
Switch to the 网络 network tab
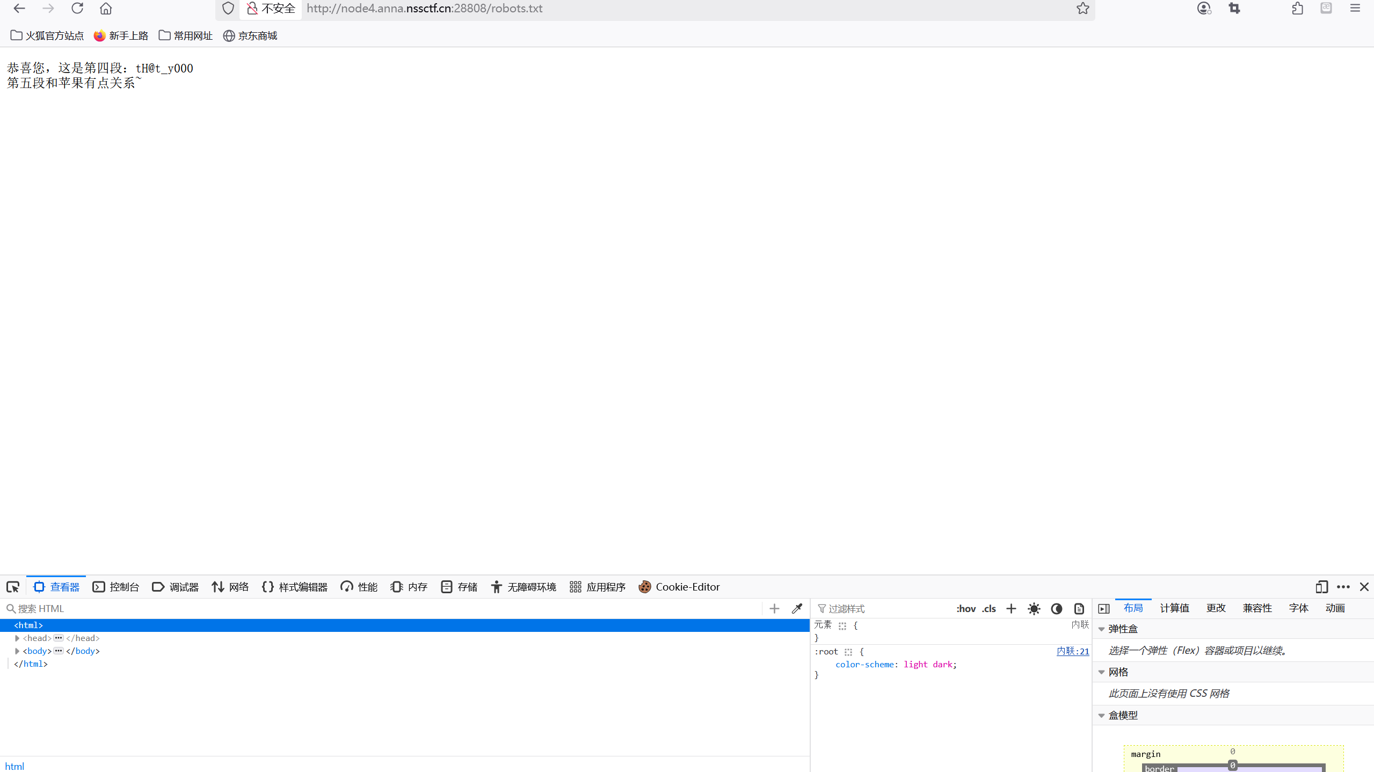[x=230, y=587]
